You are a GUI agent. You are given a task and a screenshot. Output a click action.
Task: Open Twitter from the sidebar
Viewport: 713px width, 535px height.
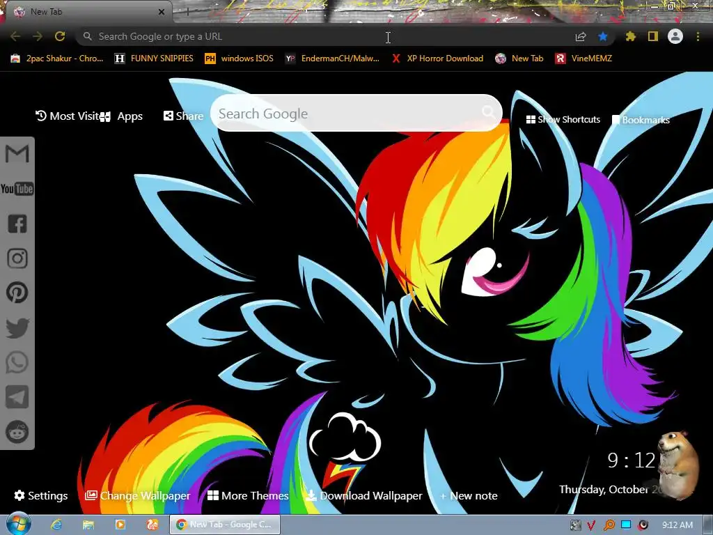coord(17,328)
